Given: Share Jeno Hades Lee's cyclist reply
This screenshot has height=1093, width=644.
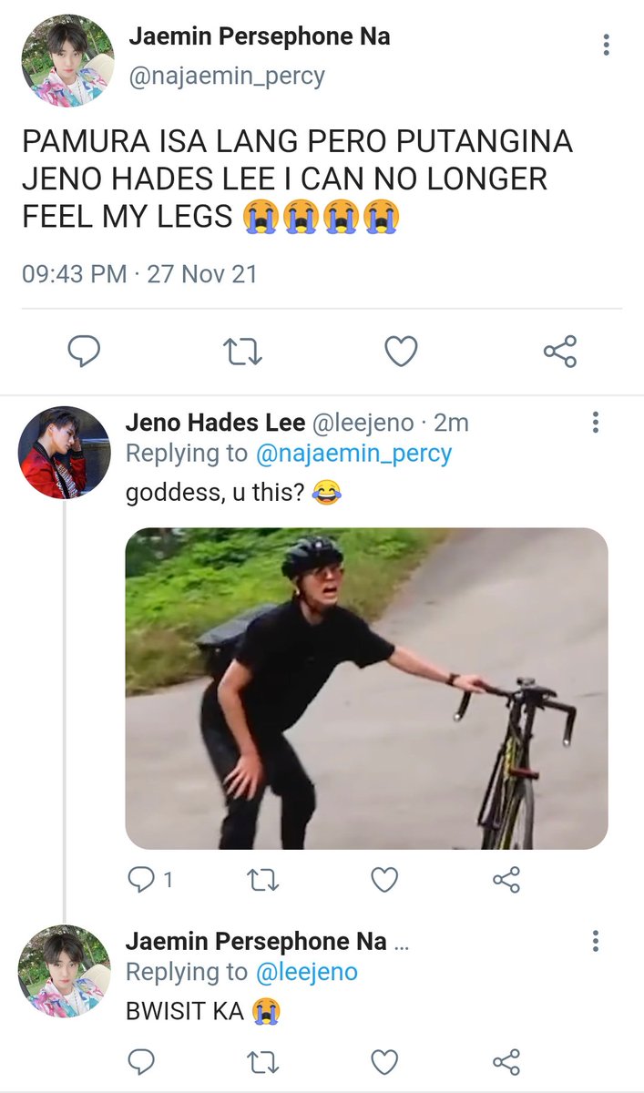Looking at the screenshot, I should pos(506,879).
